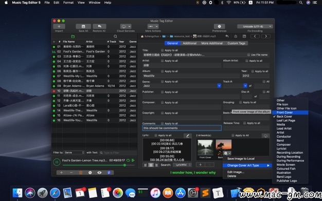This screenshot has width=322, height=201.
Task: Switch to the More Additional tab
Action: [212, 43]
